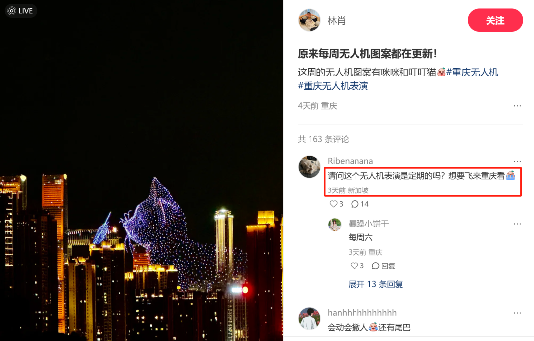
Task: Click the drone cat photo
Action: 141,170
